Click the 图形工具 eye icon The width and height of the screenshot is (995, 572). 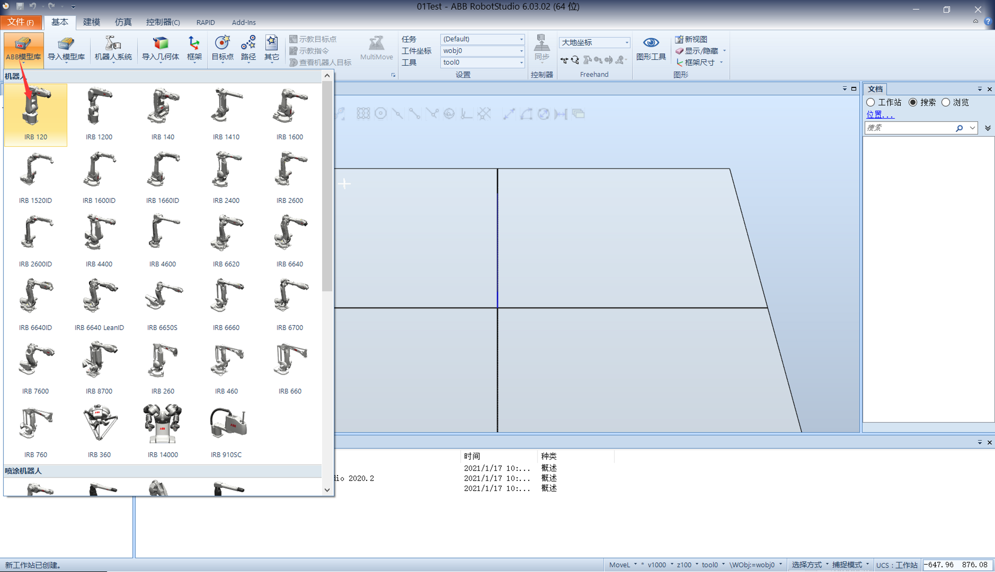tap(650, 43)
